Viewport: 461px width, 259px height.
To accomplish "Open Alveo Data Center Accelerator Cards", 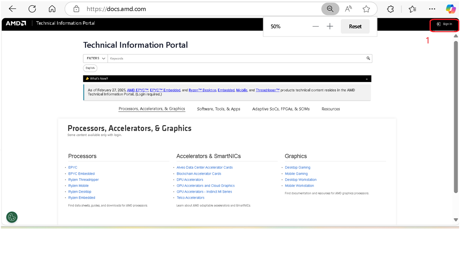I will point(204,167).
